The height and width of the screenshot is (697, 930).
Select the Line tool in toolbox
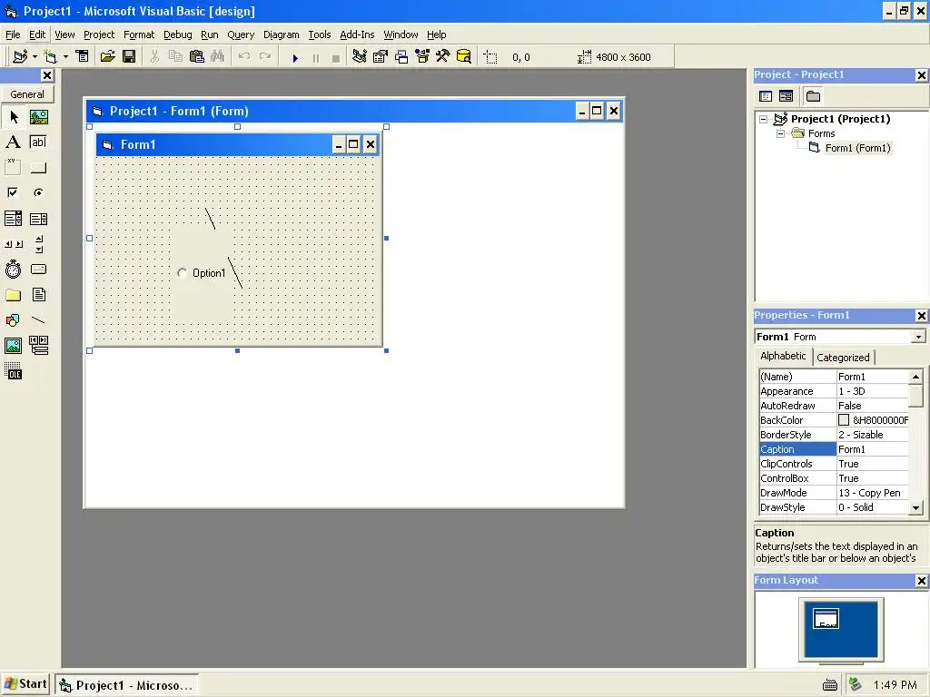38,320
